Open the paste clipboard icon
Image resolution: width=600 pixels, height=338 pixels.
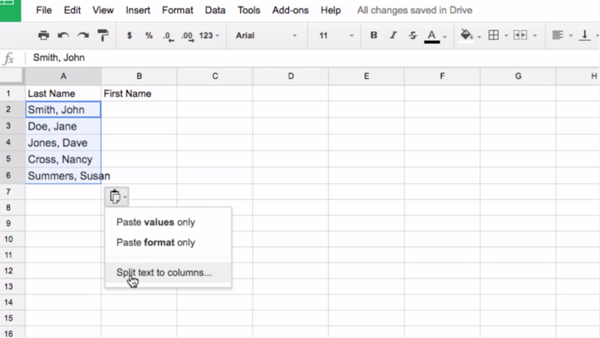point(116,196)
